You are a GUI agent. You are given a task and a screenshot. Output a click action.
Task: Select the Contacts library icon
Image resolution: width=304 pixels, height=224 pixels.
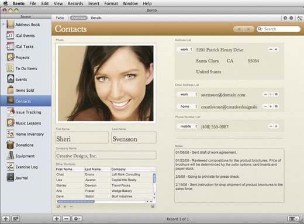pos(10,101)
